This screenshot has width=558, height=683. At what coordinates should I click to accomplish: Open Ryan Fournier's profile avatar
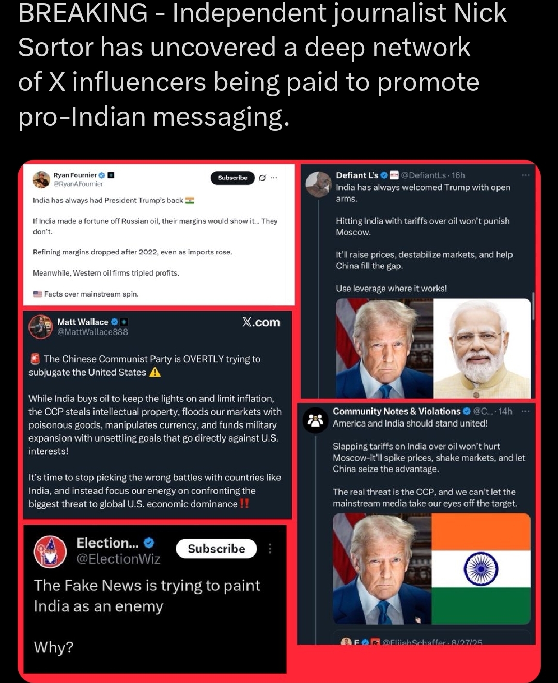coord(41,179)
